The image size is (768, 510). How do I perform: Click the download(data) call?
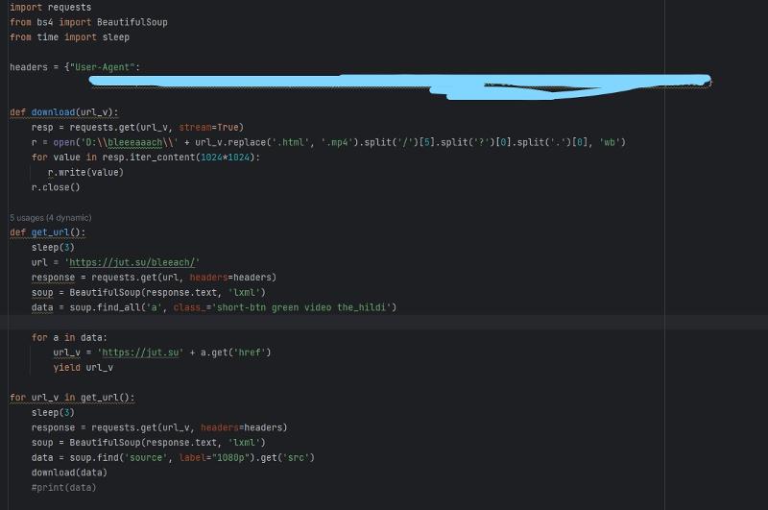(69, 473)
